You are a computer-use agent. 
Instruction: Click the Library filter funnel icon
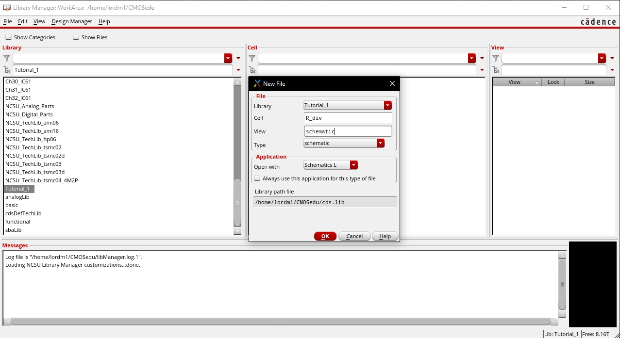[7, 58]
